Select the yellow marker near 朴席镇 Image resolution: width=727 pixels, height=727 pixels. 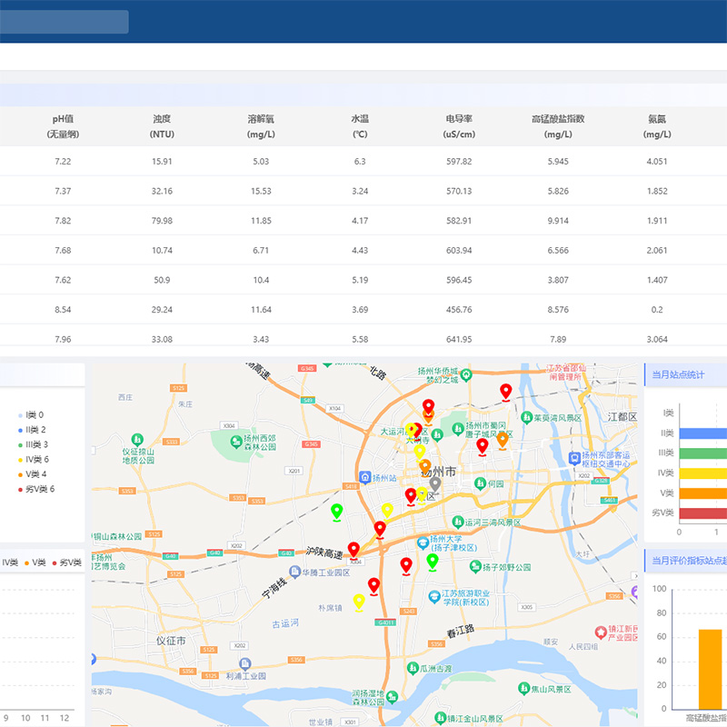pyautogui.click(x=359, y=602)
